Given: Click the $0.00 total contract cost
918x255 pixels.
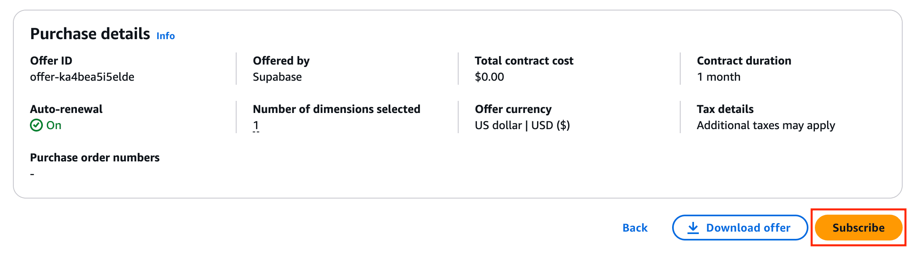Looking at the screenshot, I should click(x=489, y=77).
